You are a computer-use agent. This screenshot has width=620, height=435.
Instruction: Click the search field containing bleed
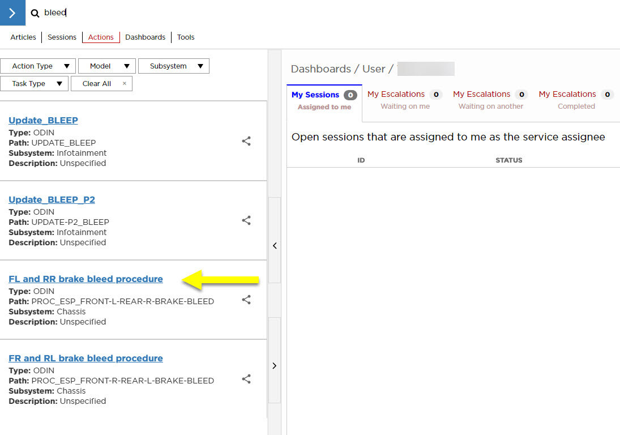[x=170, y=12]
